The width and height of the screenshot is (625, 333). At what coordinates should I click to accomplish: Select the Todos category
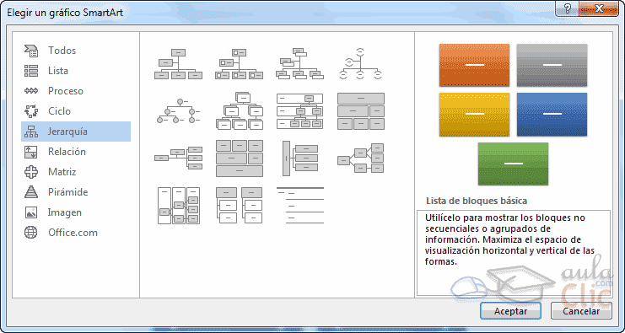pos(76,51)
